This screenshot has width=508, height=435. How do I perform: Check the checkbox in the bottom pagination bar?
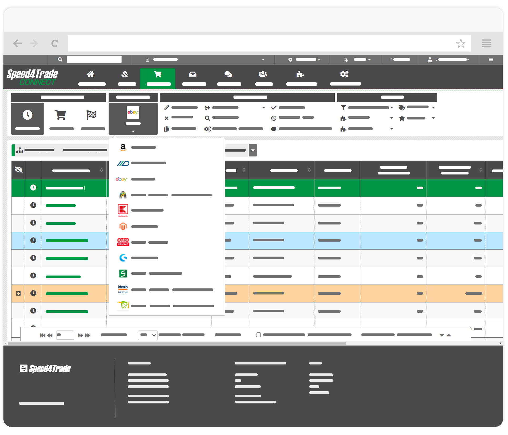click(258, 334)
